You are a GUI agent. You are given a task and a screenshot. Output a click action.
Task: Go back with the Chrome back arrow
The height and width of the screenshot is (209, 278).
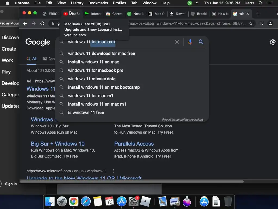pos(25,23)
